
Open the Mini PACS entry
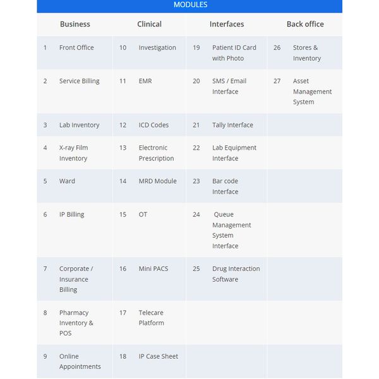coord(153,268)
